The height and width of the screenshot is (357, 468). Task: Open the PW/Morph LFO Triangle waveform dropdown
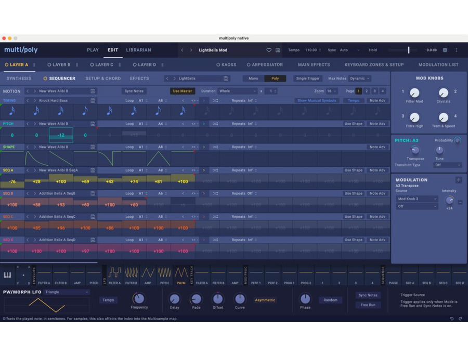coord(67,292)
